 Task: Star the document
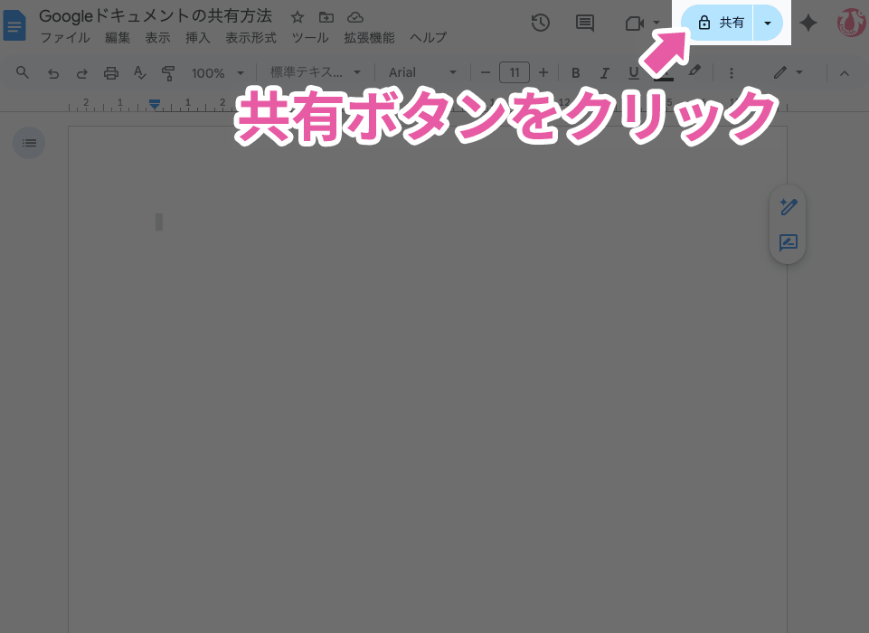pos(298,17)
